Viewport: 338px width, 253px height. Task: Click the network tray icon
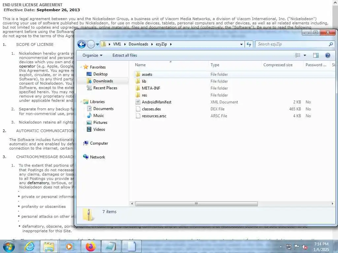[x=288, y=247]
